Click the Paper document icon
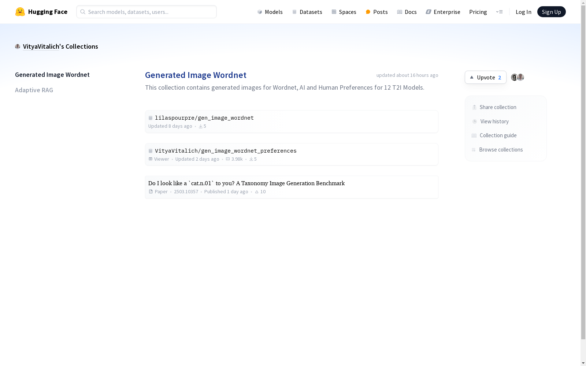 [151, 191]
